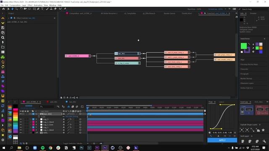This screenshot has height=151, width=269.
Task: Click the star icon in Explode Shape Layers
Action: tap(263, 130)
